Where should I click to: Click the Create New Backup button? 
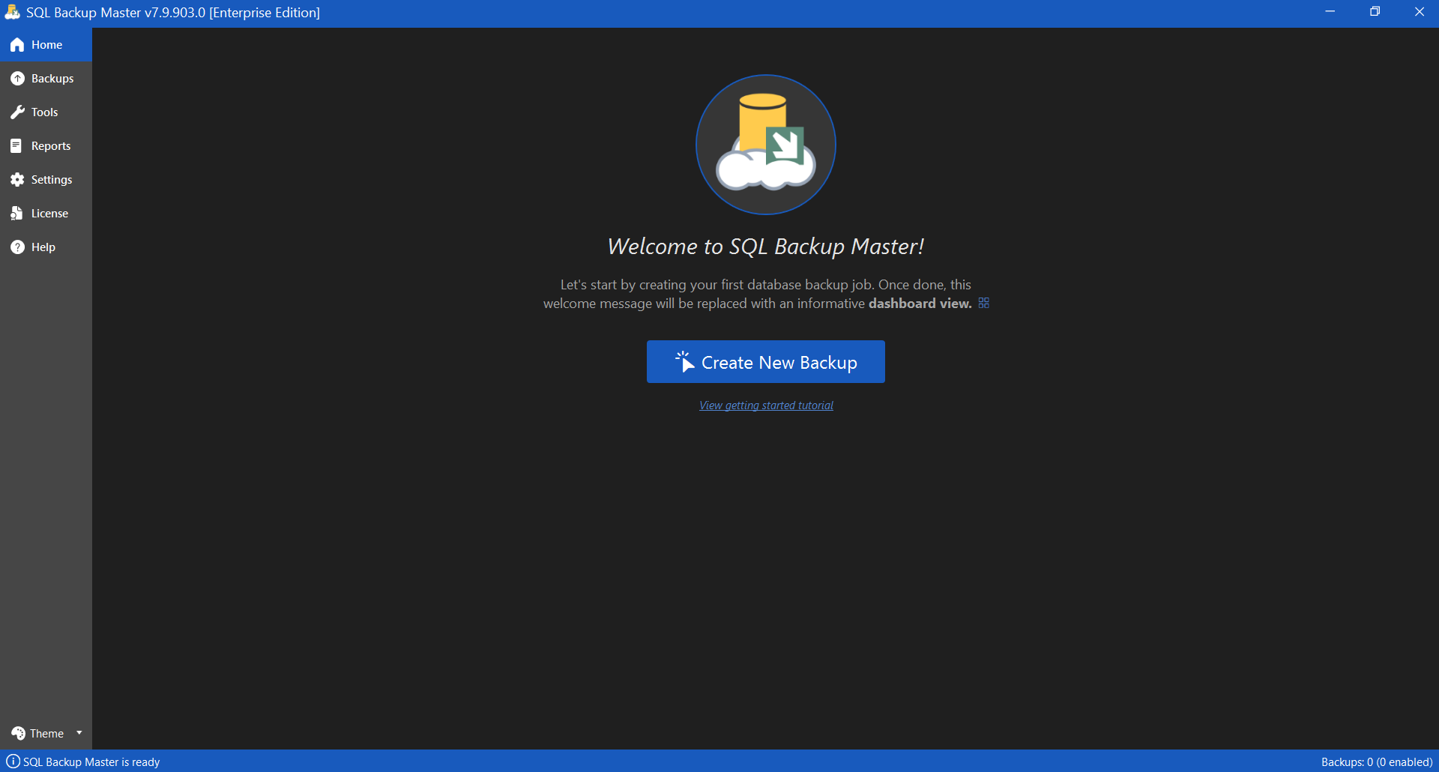point(766,362)
